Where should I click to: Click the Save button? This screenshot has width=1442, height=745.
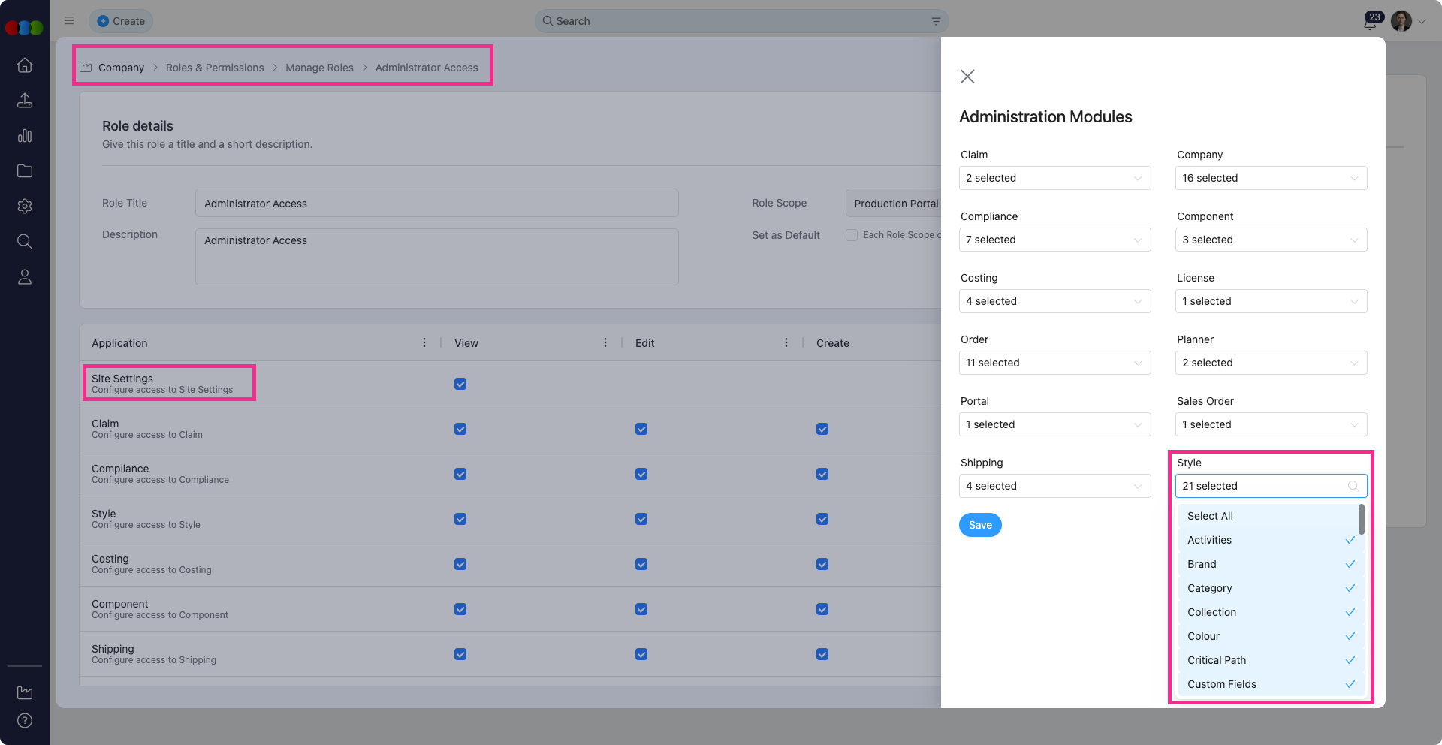click(980, 525)
